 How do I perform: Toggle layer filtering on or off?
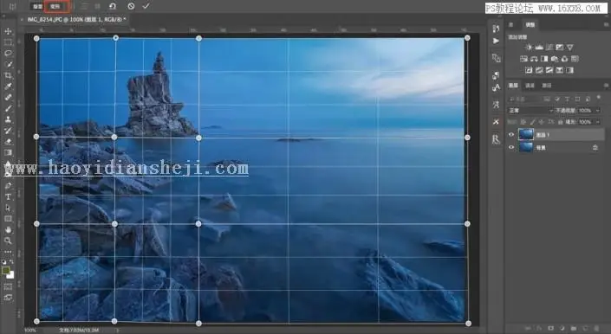tap(599, 98)
